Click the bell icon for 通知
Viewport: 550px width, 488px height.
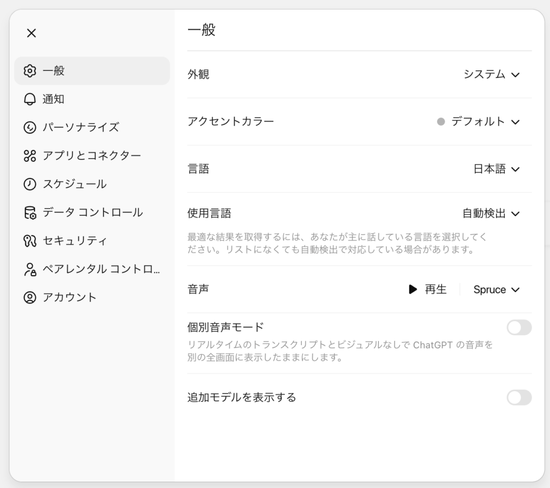[30, 99]
